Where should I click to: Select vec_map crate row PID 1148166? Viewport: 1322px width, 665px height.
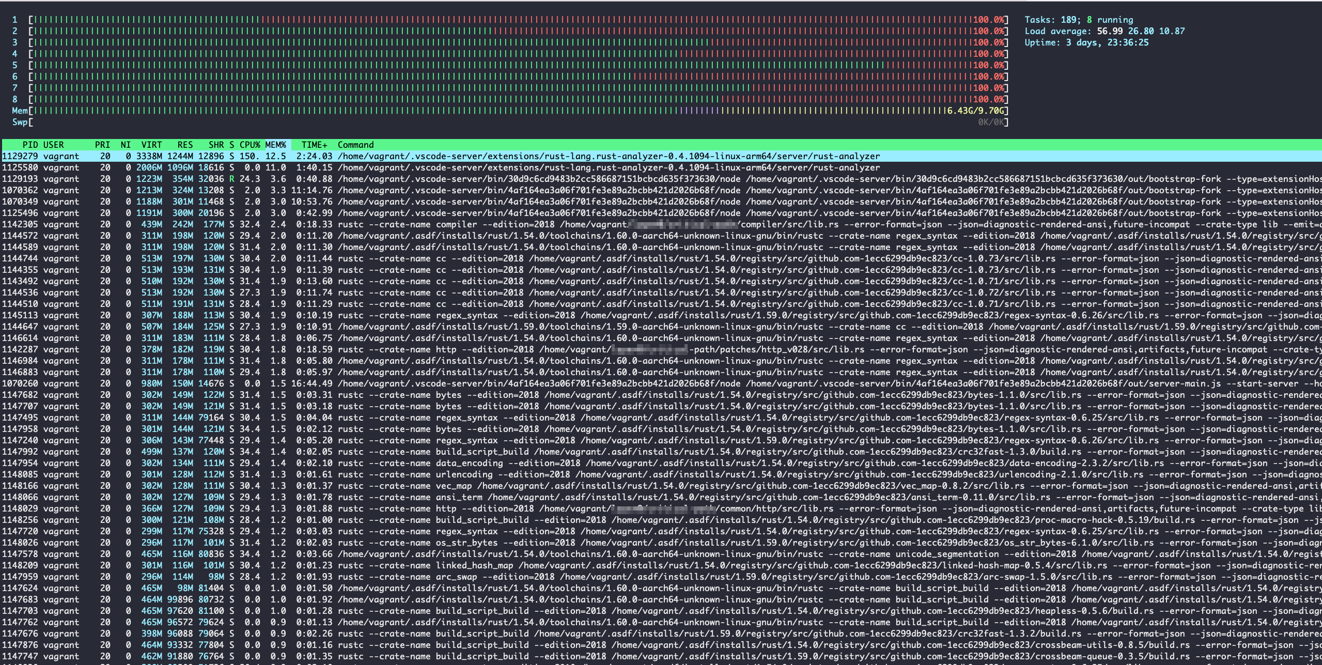click(661, 486)
